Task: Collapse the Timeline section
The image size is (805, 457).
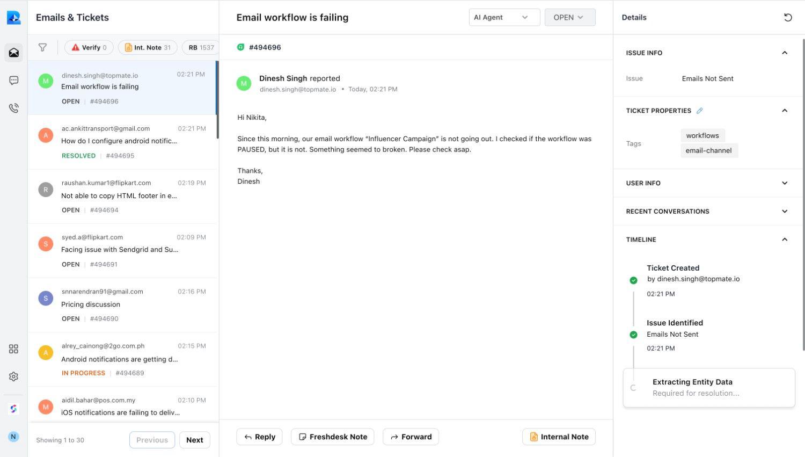Action: (x=784, y=240)
